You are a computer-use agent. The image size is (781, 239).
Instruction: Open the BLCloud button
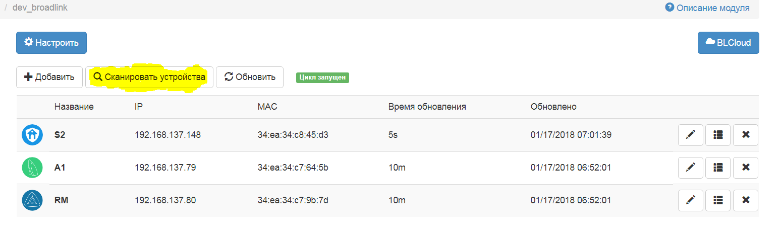(728, 43)
